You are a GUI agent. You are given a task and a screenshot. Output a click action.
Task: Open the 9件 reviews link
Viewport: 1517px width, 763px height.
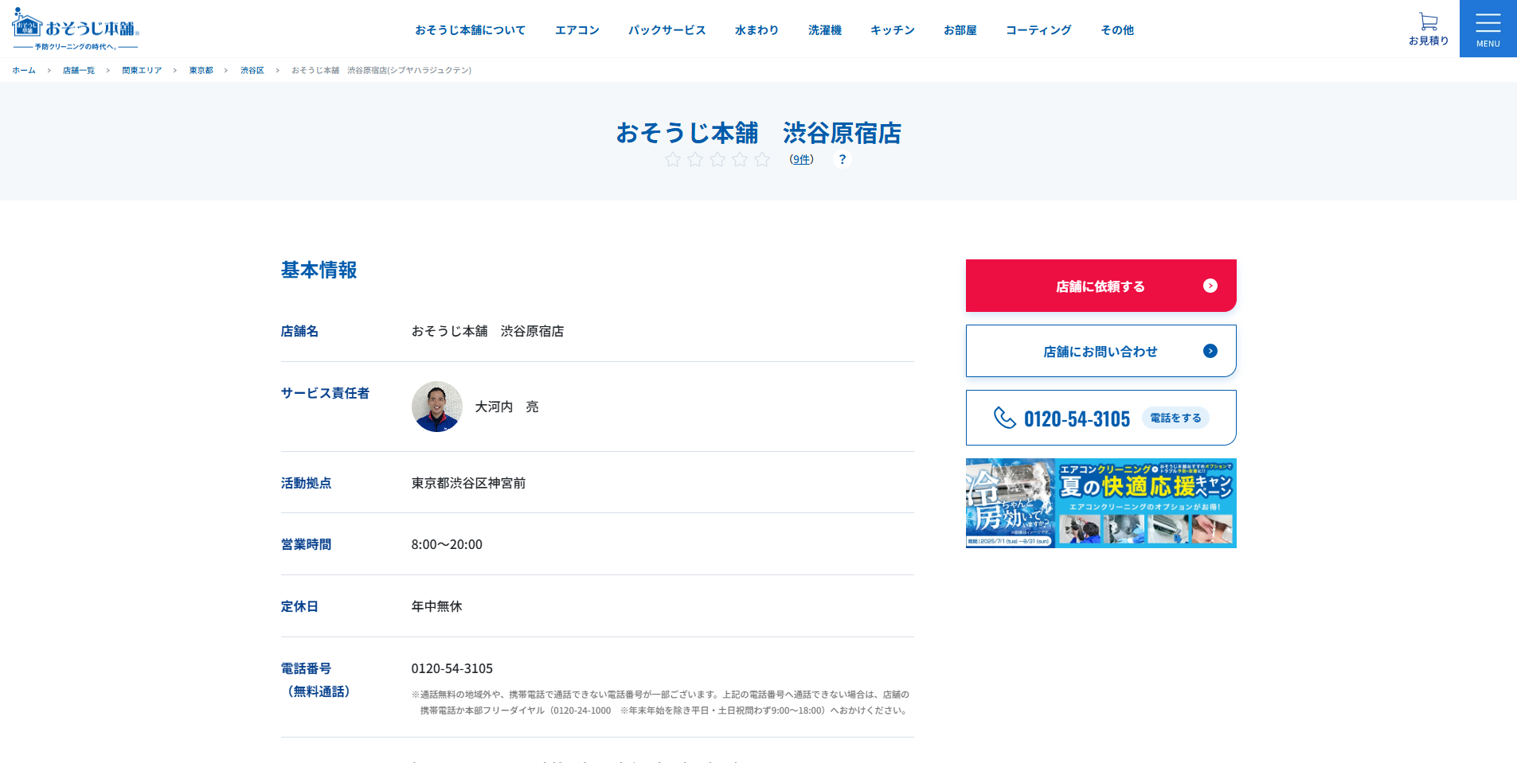802,159
